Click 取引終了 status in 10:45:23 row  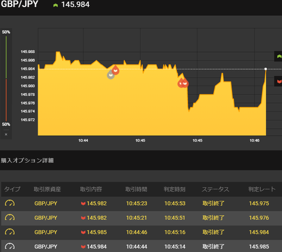[213, 203]
